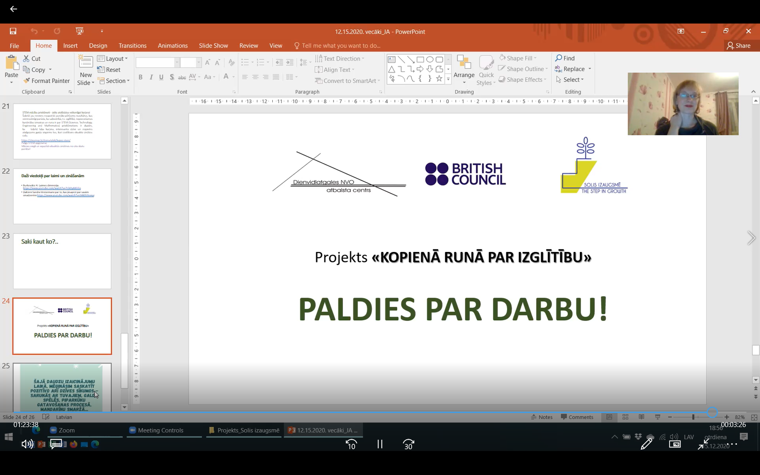Toggle text Shadow formatting
Viewport: 760px width, 475px height.
pos(172,77)
